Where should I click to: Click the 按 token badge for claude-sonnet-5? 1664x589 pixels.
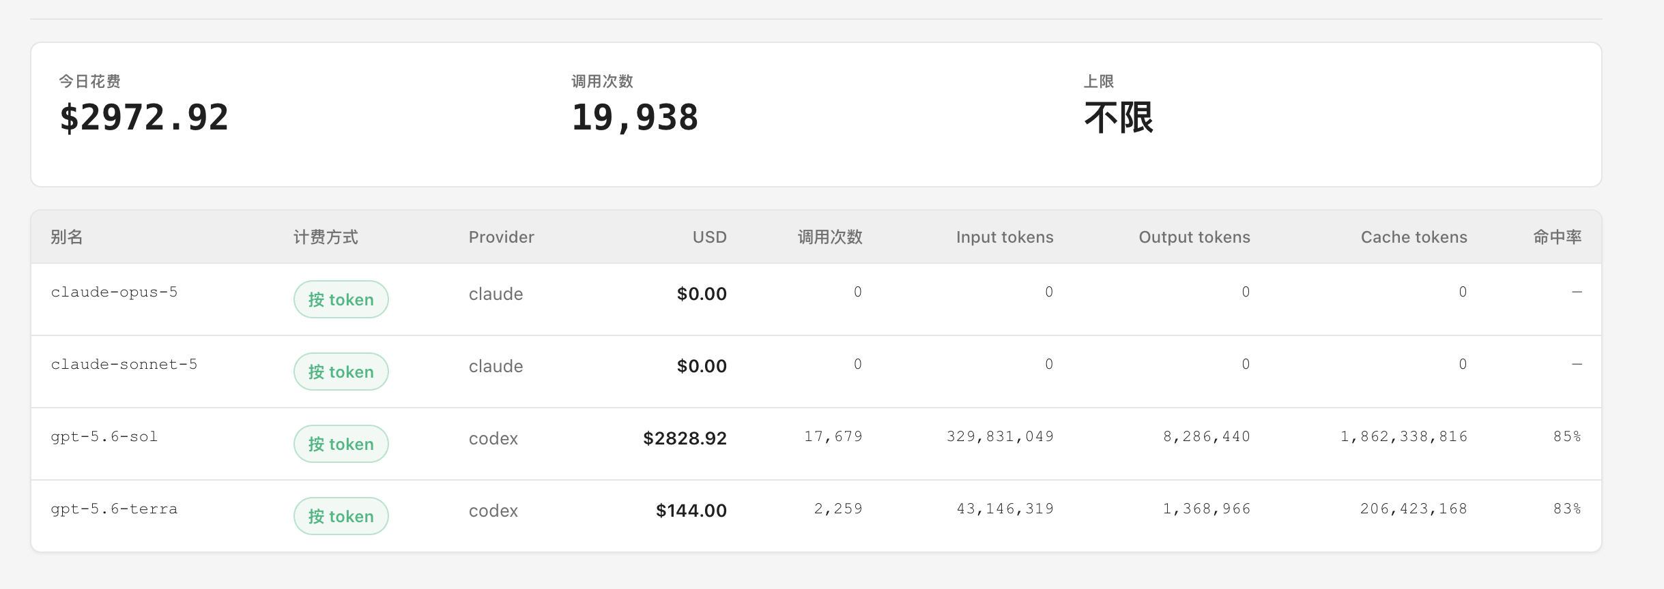tap(341, 372)
